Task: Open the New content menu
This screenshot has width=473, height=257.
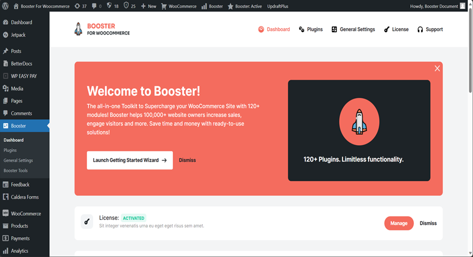Action: click(x=148, y=6)
